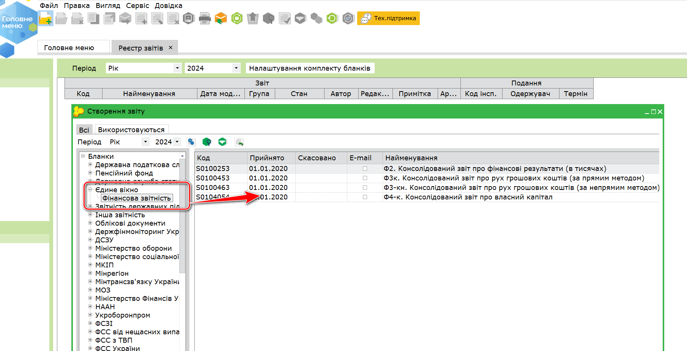Click the green mail hexagon toolbar icon
The image size is (687, 351).
tap(237, 18)
